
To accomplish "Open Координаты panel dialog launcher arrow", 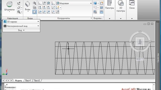I will click(x=91, y=18).
